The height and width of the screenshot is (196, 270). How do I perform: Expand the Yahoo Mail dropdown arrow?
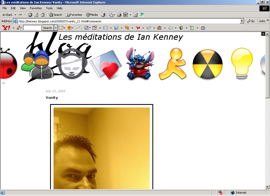[x=111, y=28]
